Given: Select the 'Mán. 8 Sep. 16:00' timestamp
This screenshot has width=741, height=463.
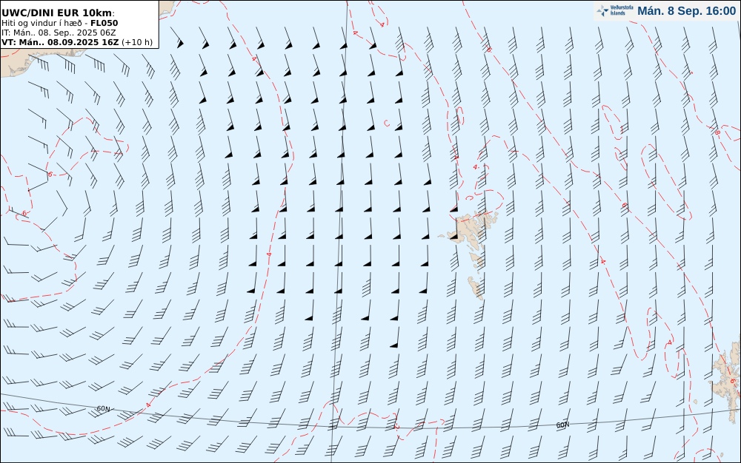Looking at the screenshot, I should coord(686,11).
